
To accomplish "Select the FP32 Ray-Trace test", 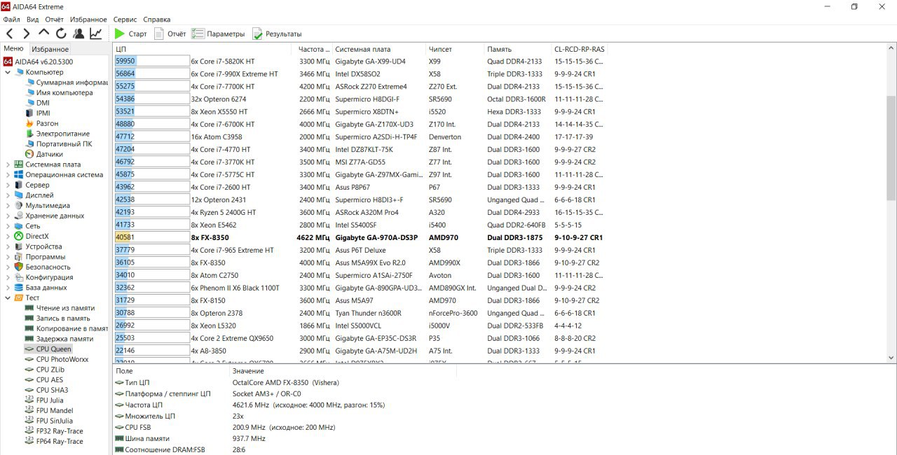I will (54, 431).
